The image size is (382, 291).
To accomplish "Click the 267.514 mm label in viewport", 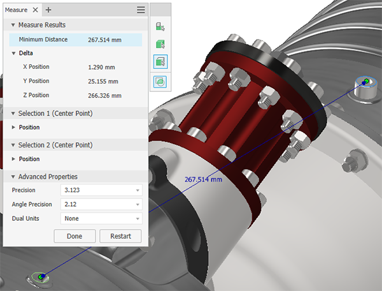I will point(203,179).
